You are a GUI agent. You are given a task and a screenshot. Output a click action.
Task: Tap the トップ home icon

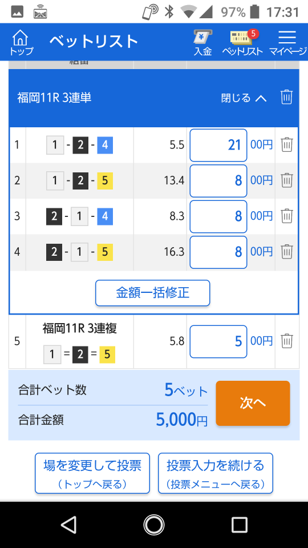pyautogui.click(x=21, y=42)
